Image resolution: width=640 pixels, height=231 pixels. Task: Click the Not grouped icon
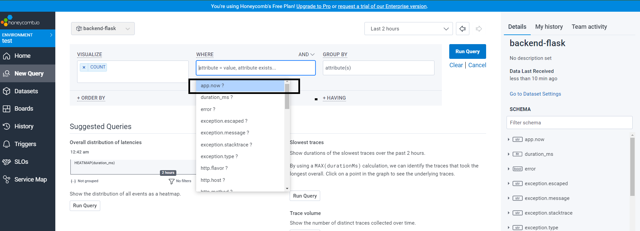pyautogui.click(x=73, y=181)
